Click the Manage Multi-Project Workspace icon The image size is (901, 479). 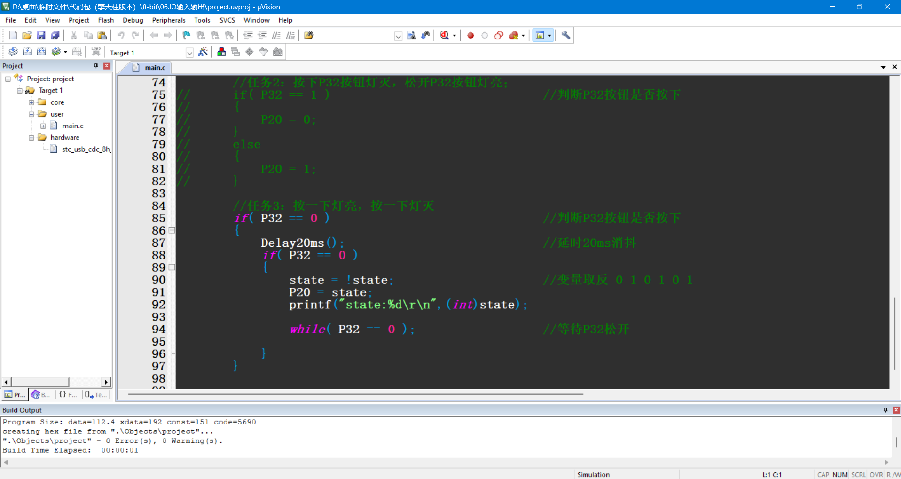235,52
